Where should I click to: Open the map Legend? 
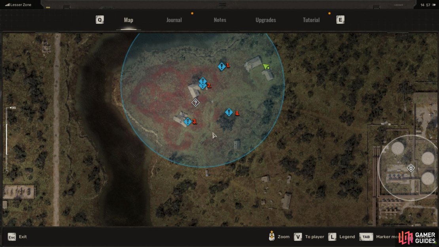[347, 237]
